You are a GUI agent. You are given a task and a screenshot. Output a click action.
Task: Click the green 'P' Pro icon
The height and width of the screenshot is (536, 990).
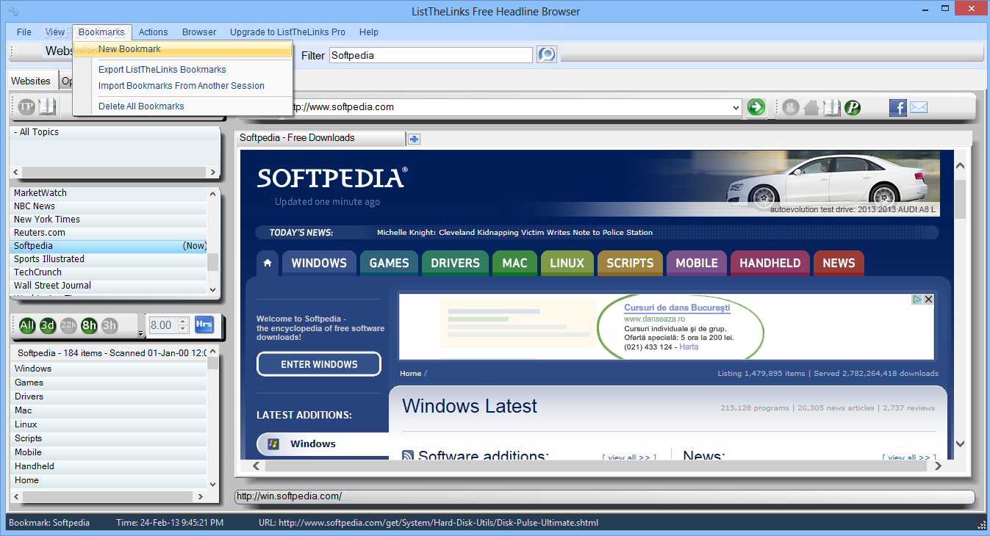click(x=853, y=108)
